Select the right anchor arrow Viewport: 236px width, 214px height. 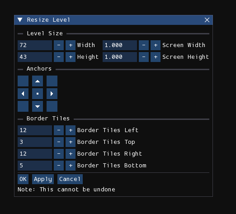[52, 94]
